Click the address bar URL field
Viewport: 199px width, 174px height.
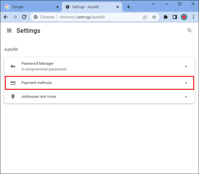click(x=99, y=17)
